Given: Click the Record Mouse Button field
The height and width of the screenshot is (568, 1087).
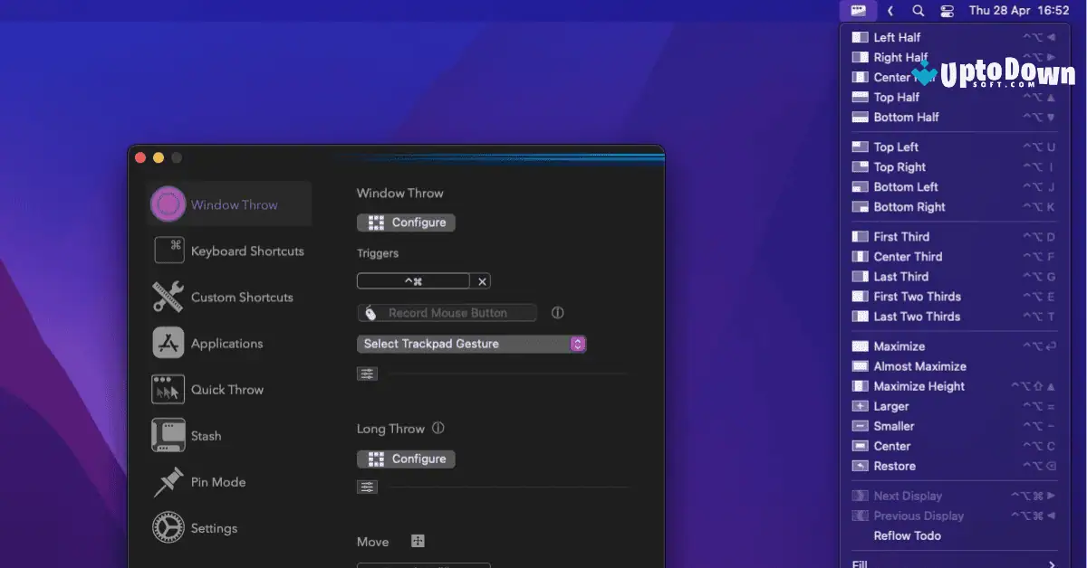Looking at the screenshot, I should 447,312.
